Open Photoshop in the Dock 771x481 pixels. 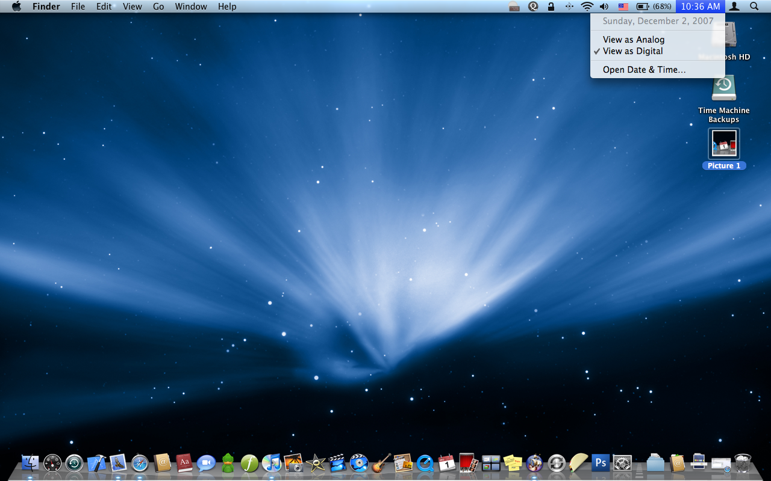[x=601, y=462]
